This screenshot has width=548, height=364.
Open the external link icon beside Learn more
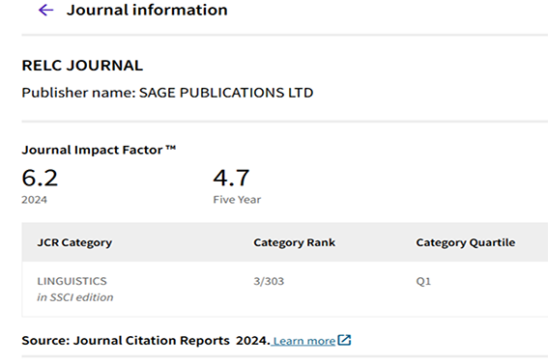point(344,340)
